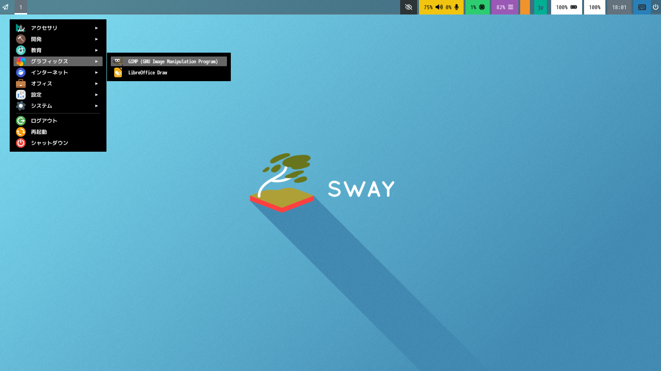Click the power icon in the top bar
661x371 pixels.
[x=656, y=7]
